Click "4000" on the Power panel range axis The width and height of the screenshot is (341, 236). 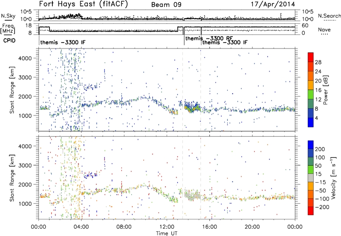[x=25, y=58]
